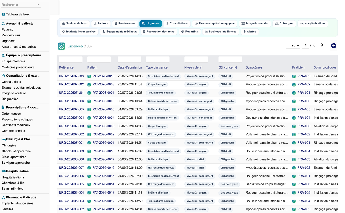Screen dimensions: 345x213
Task: Sort by Praticien column header
Action: [x=298, y=67]
